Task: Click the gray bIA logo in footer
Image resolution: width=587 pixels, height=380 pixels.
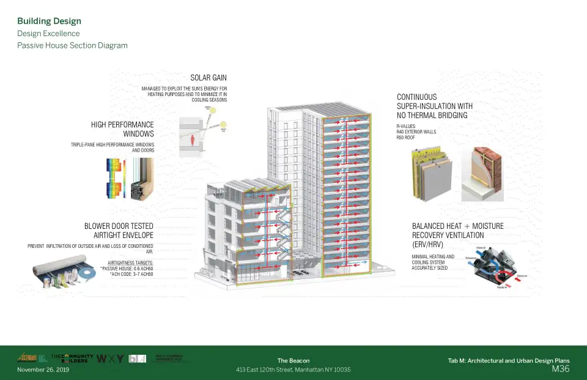Action: pos(138,359)
